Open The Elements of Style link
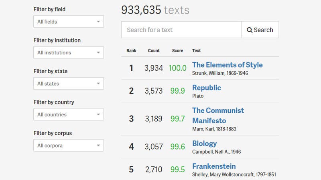This screenshot has width=321, height=180. [x=227, y=65]
